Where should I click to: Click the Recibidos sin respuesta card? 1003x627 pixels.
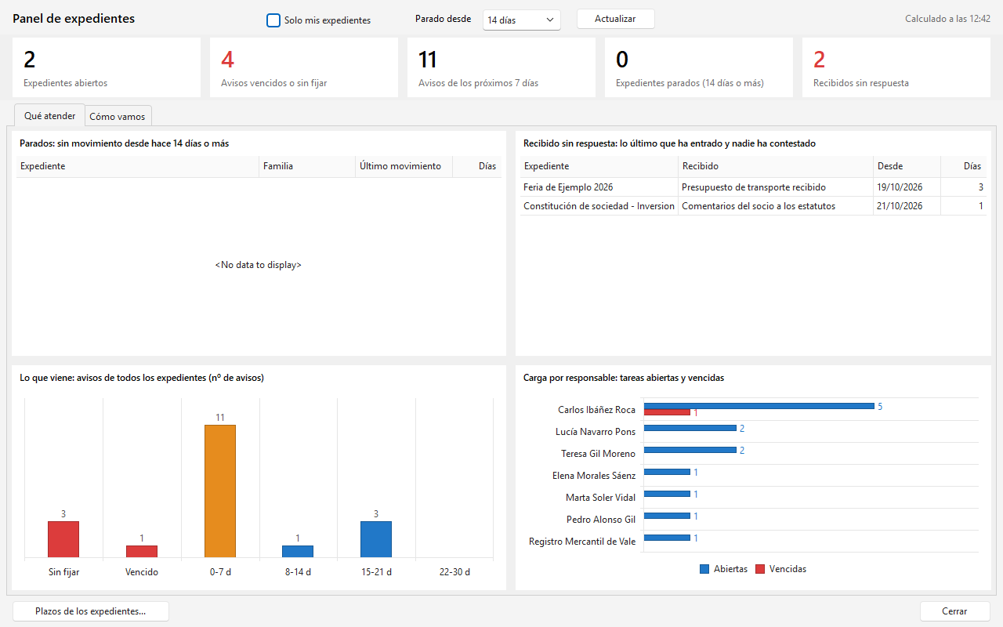click(896, 67)
